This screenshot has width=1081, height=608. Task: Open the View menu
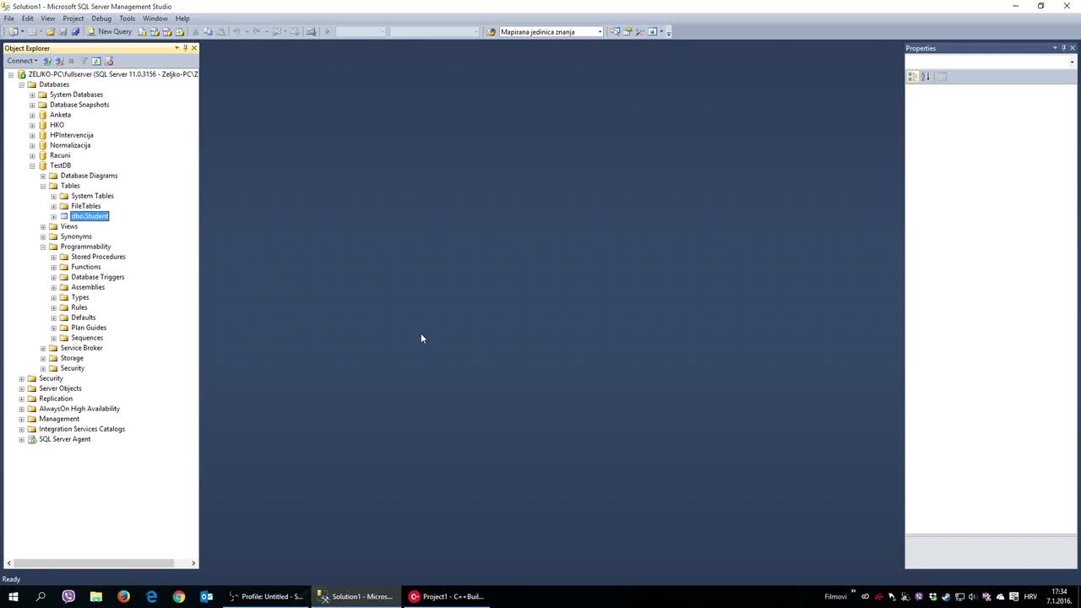(48, 18)
